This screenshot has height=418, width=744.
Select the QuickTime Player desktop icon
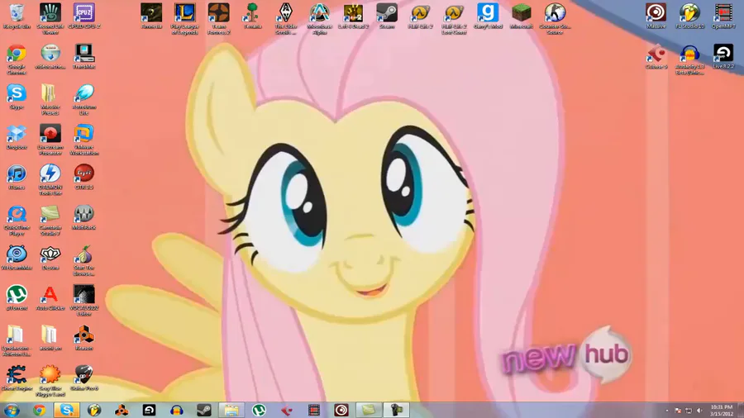[x=17, y=221]
